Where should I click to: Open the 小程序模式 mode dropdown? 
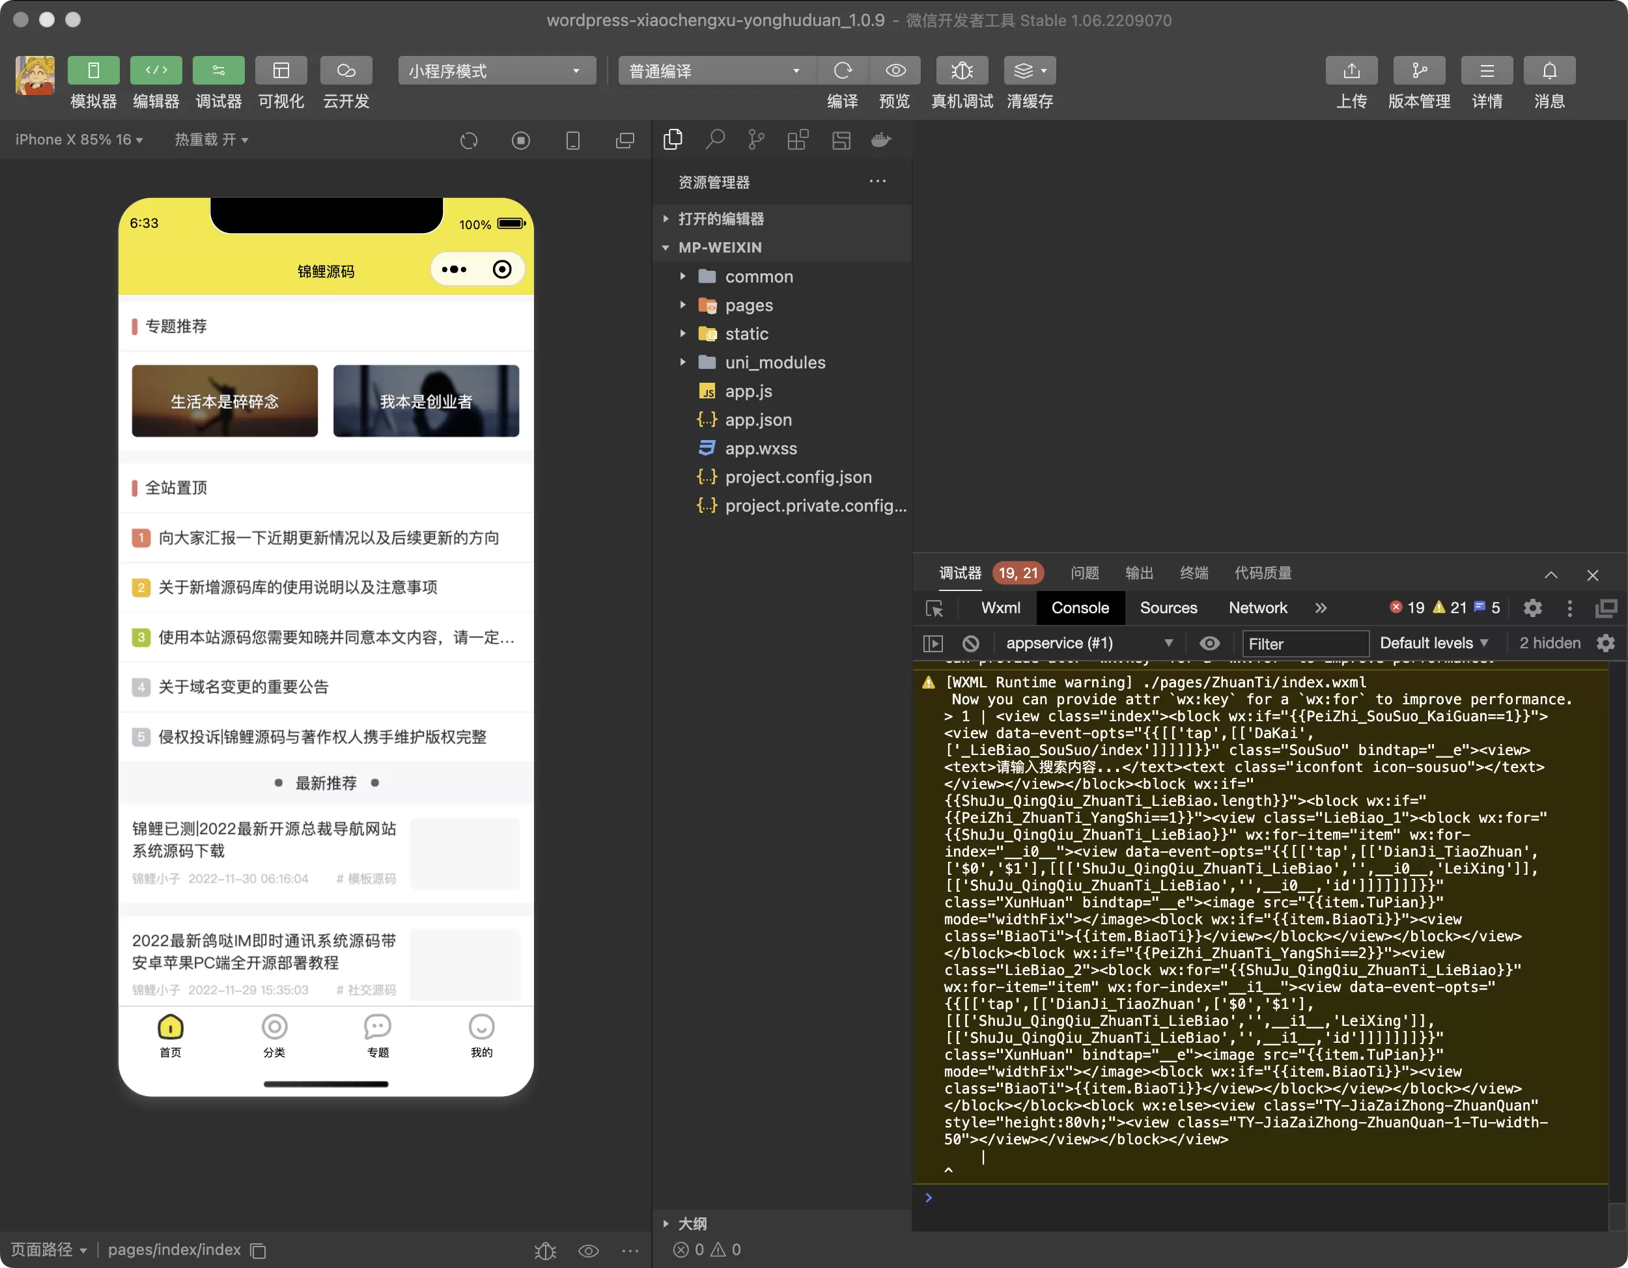pos(496,71)
